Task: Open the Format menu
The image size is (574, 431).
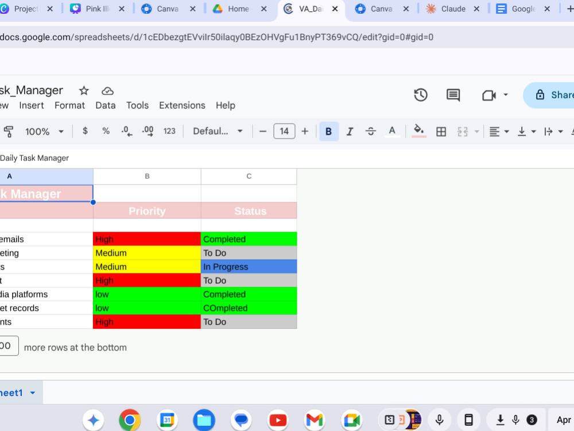Action: (69, 106)
